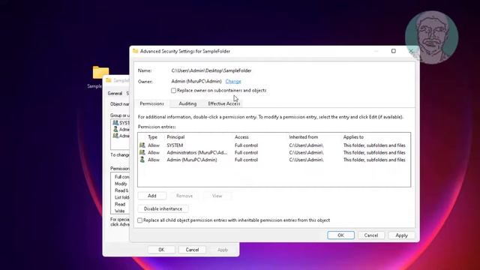Select the Admin user entry icon
The height and width of the screenshot is (270, 480).
tap(142, 160)
